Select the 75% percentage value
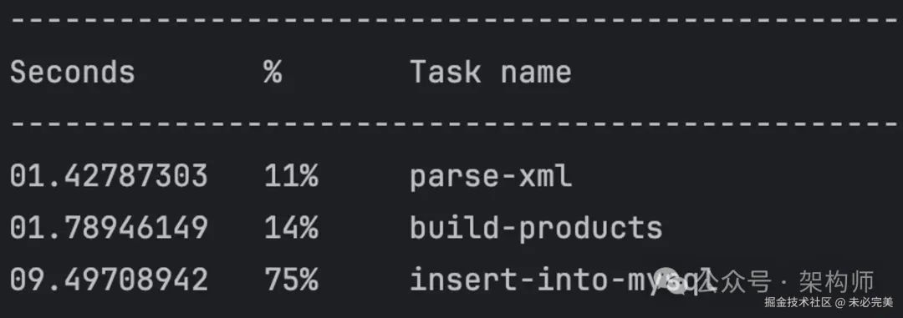Viewport: 903px width, 318px height. pyautogui.click(x=292, y=280)
